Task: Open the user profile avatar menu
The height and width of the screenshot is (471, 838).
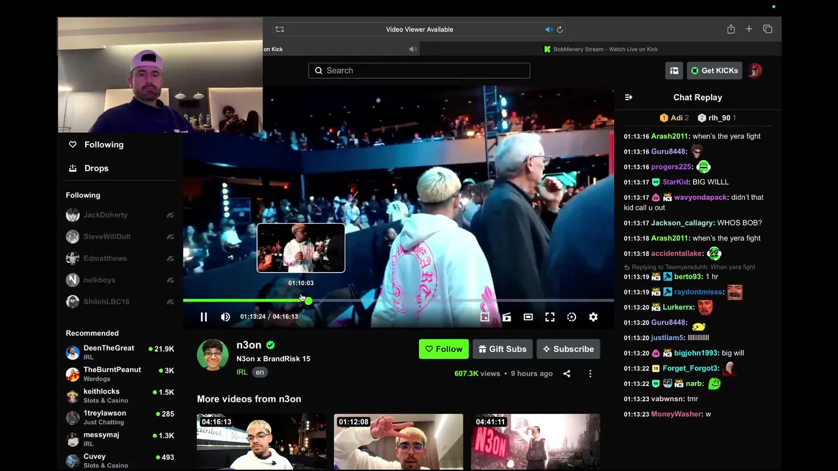Action: [755, 71]
